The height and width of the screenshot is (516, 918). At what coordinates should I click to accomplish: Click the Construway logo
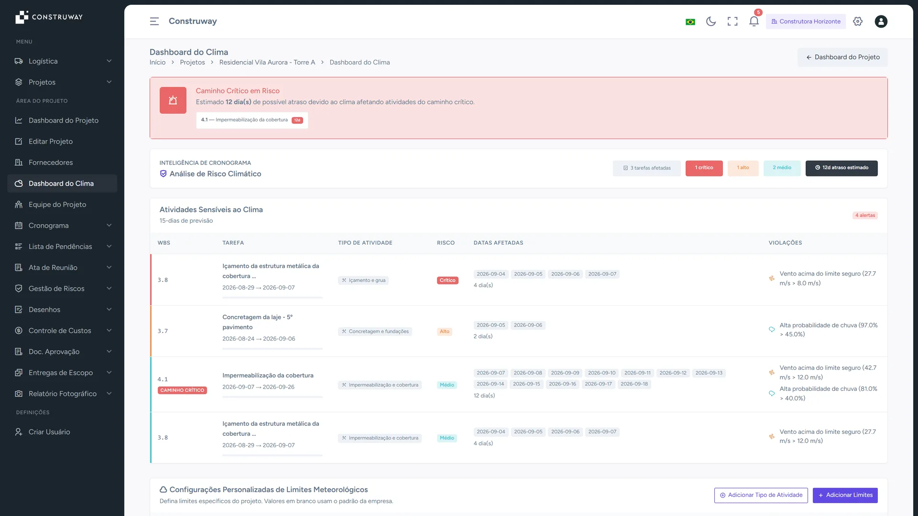click(49, 17)
